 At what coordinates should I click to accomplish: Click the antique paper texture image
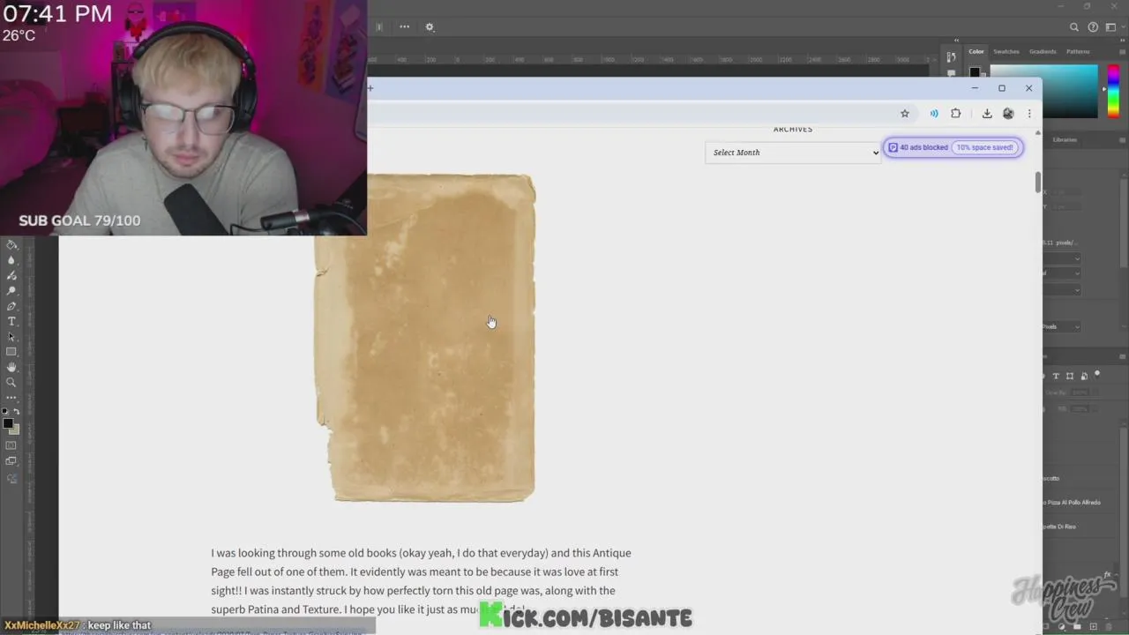click(x=425, y=338)
